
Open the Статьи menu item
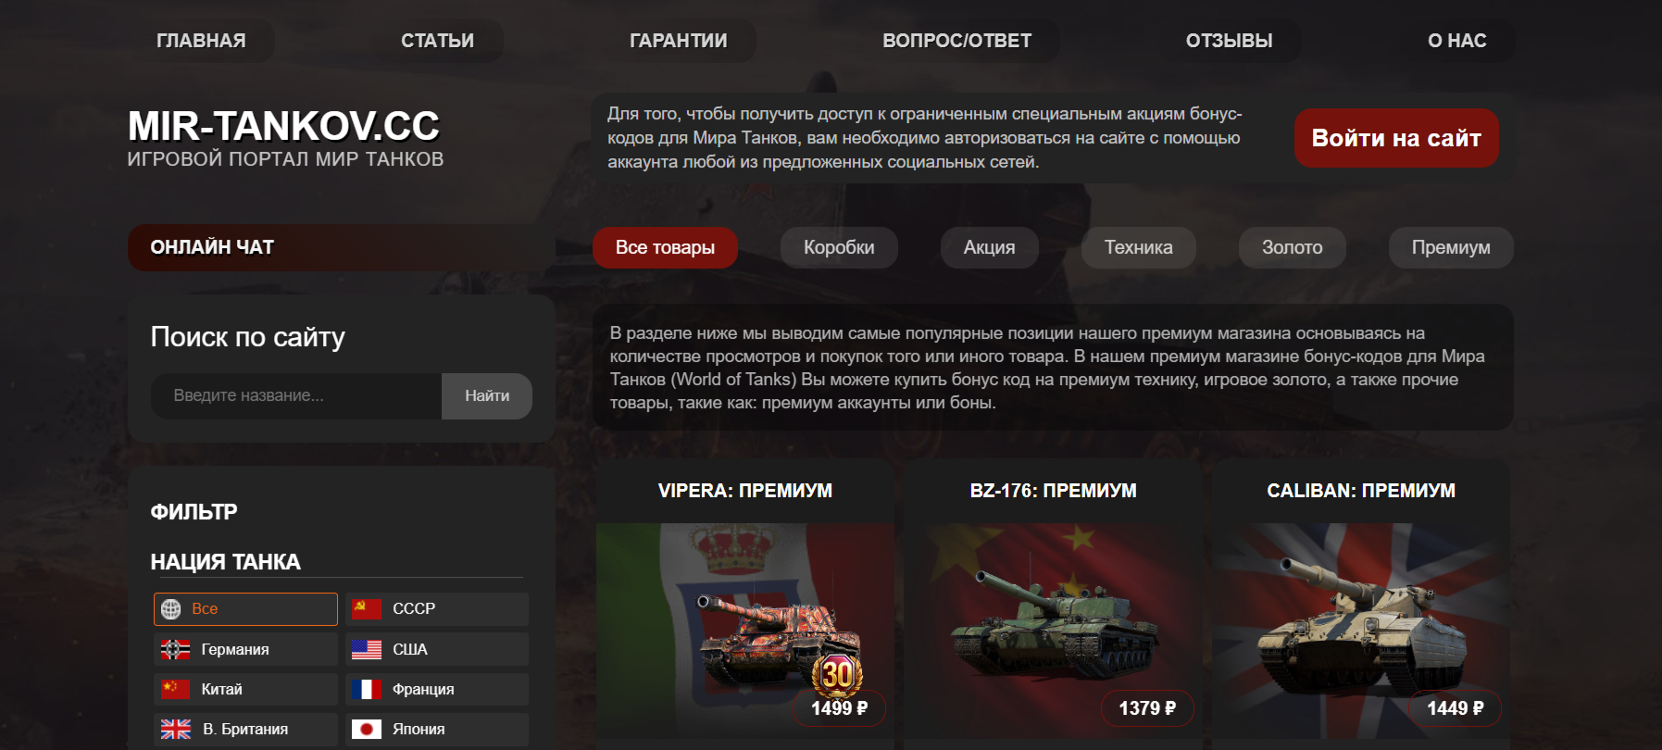coord(437,41)
